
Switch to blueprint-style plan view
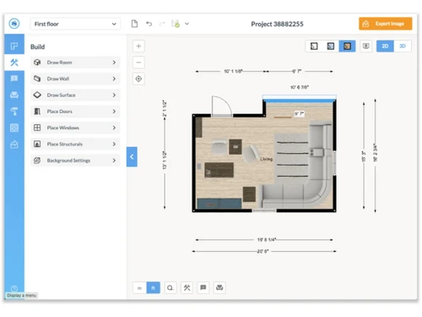[331, 46]
